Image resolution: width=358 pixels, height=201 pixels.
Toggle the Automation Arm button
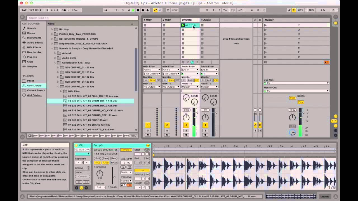(155, 10)
